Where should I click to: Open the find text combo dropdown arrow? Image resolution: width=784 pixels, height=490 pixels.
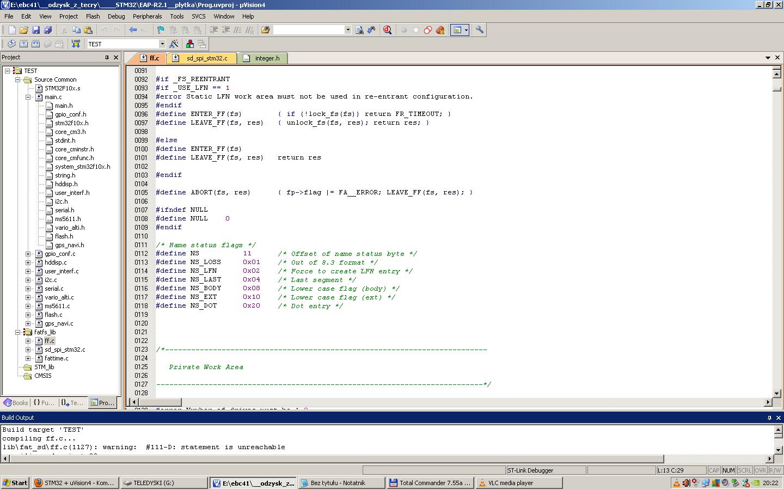(348, 30)
